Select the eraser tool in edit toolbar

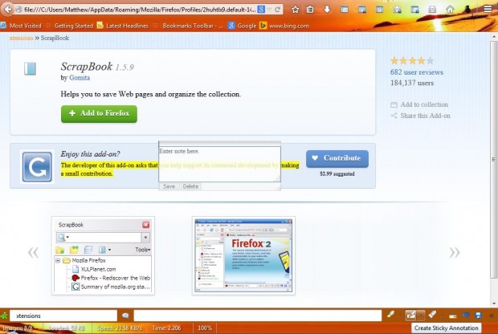point(432,315)
